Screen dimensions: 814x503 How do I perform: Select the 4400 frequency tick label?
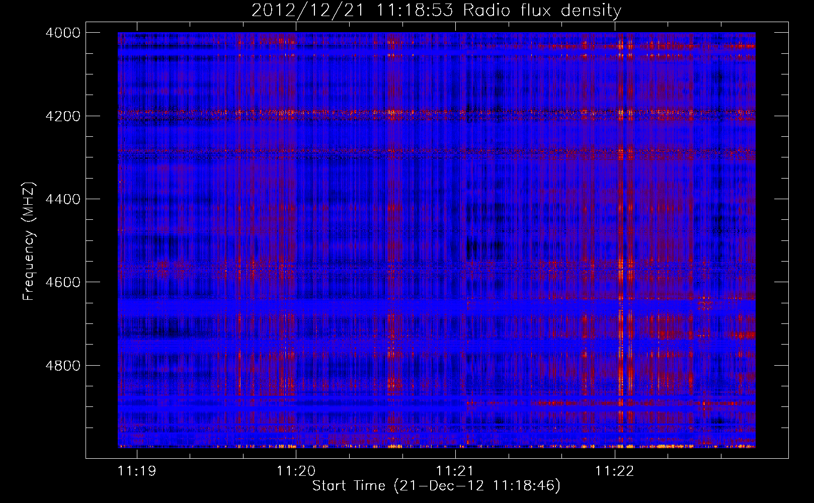click(x=63, y=199)
